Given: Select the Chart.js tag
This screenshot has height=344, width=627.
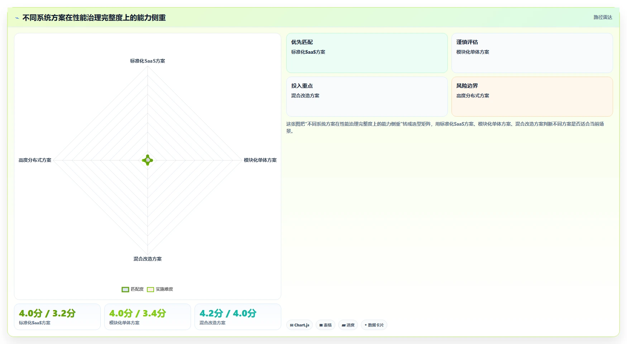Looking at the screenshot, I should click(300, 325).
